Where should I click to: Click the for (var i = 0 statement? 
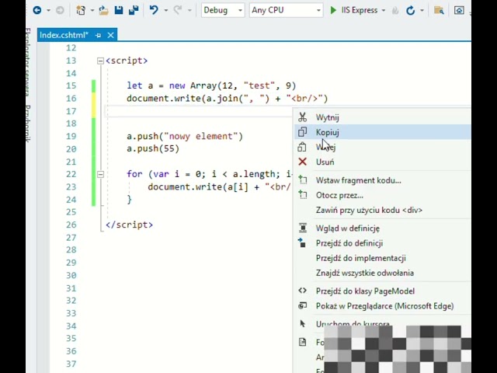click(209, 174)
